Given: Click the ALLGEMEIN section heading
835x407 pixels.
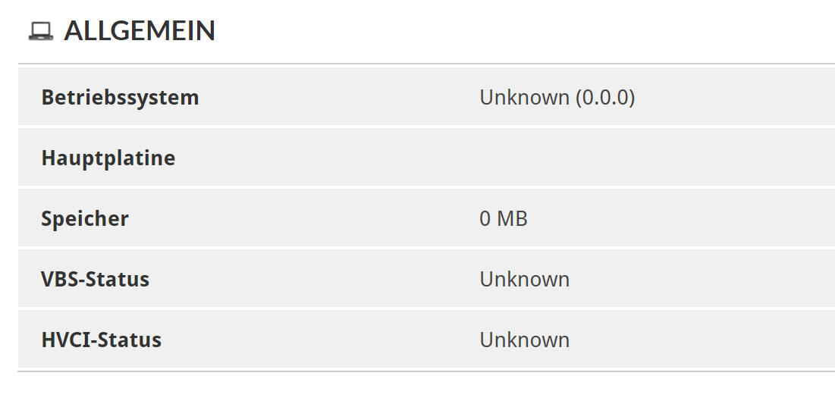Looking at the screenshot, I should (140, 31).
